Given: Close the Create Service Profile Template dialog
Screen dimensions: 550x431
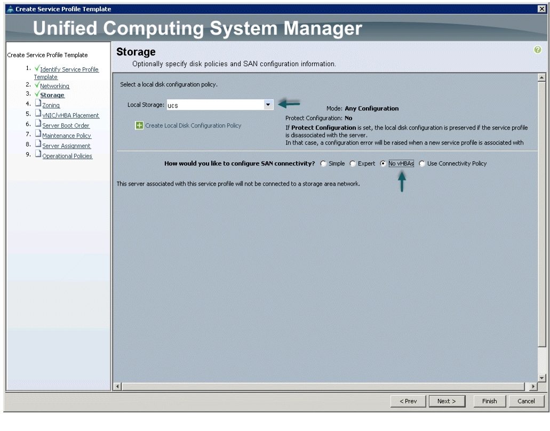Looking at the screenshot, I should pos(541,9).
